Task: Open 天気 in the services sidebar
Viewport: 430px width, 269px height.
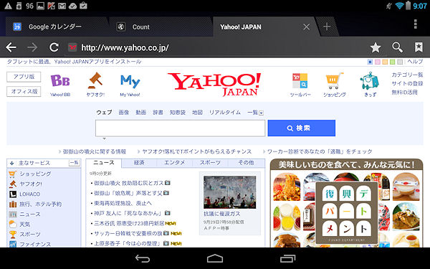Action: point(24,225)
